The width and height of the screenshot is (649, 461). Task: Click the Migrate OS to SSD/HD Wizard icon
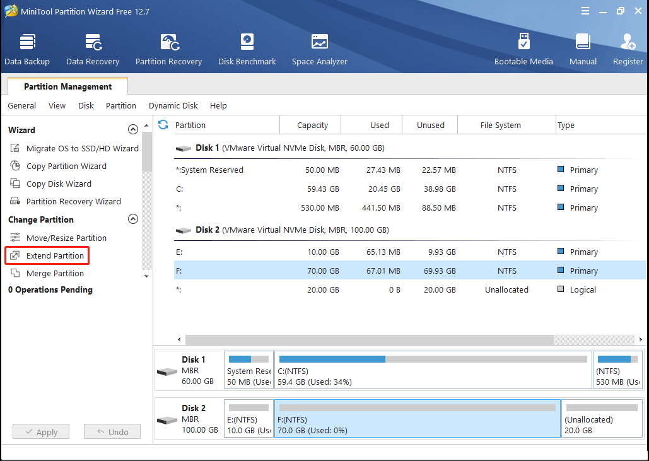(x=15, y=148)
